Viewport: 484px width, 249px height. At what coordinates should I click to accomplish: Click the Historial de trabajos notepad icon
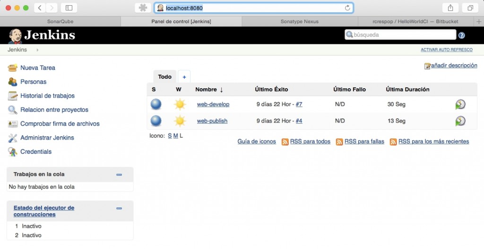coord(13,96)
